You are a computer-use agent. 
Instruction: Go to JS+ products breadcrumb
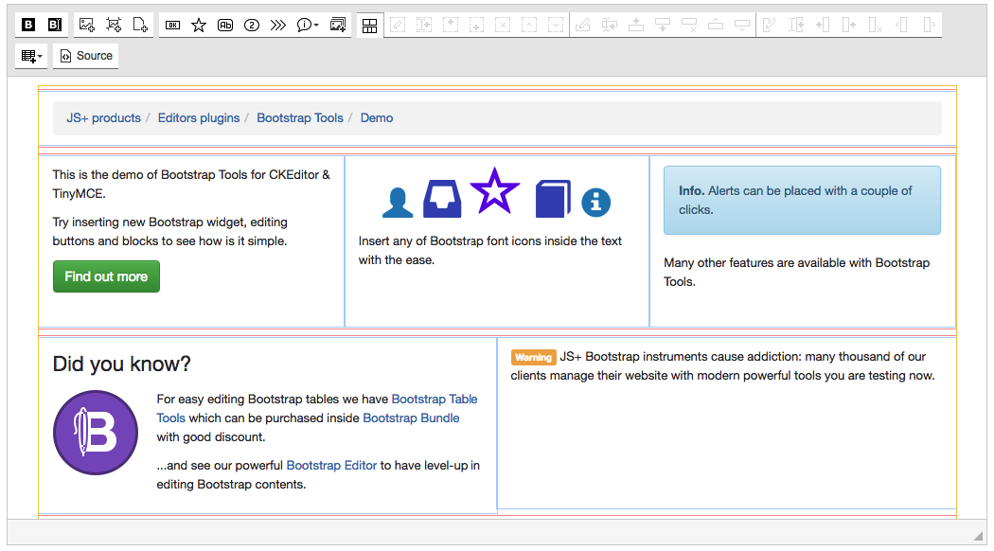point(103,118)
